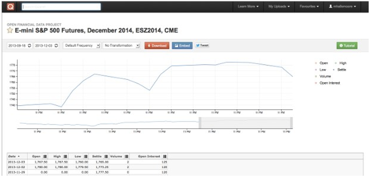Click the blue Embed button
Image resolution: width=370 pixels, height=184 pixels.
pyautogui.click(x=182, y=46)
